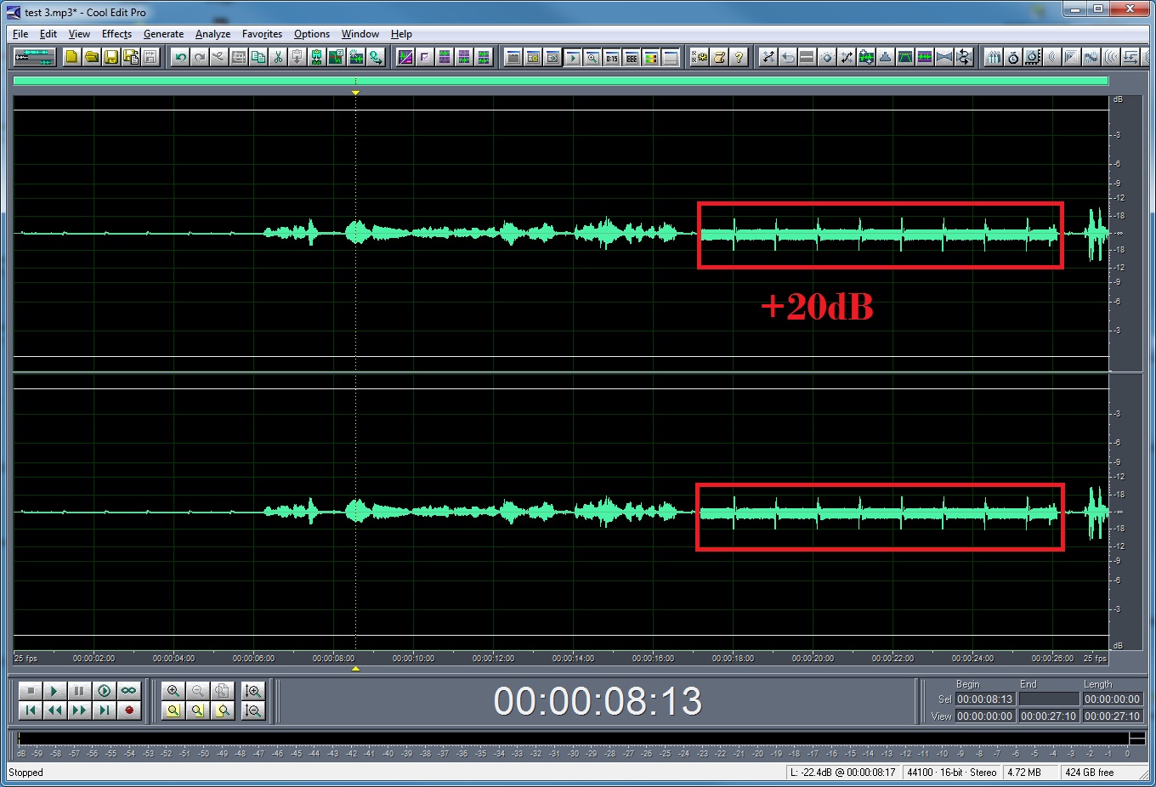This screenshot has height=787, width=1156.
Task: Open the View menu
Action: click(x=79, y=34)
